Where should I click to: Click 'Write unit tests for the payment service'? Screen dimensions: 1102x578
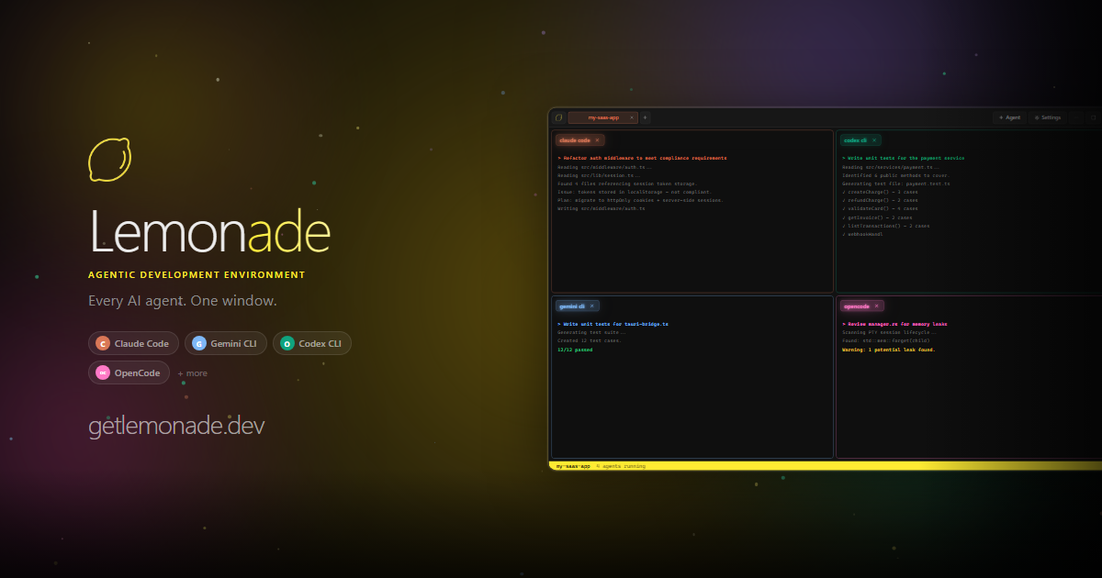(904, 158)
